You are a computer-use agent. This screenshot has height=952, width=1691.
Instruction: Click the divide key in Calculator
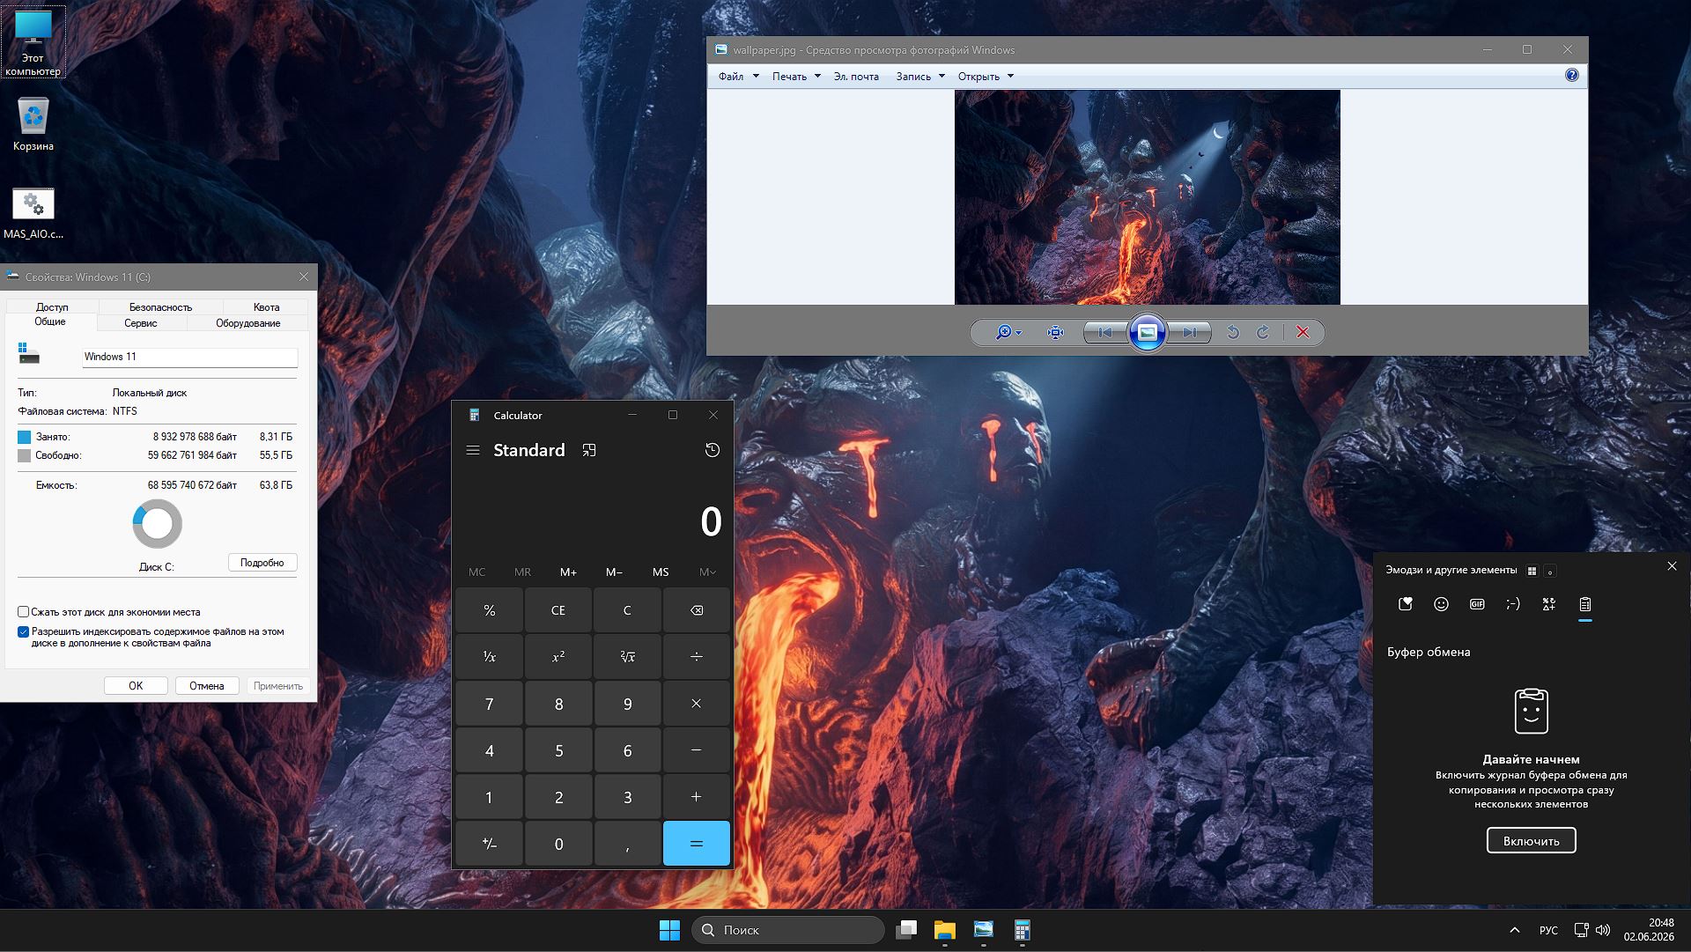pos(697,657)
